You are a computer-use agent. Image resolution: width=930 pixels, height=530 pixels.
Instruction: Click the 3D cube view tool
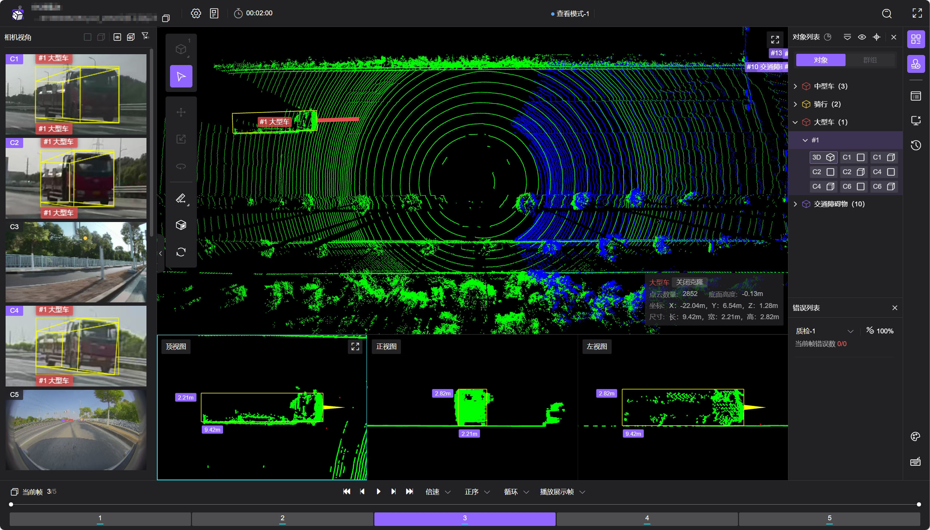pos(181,225)
